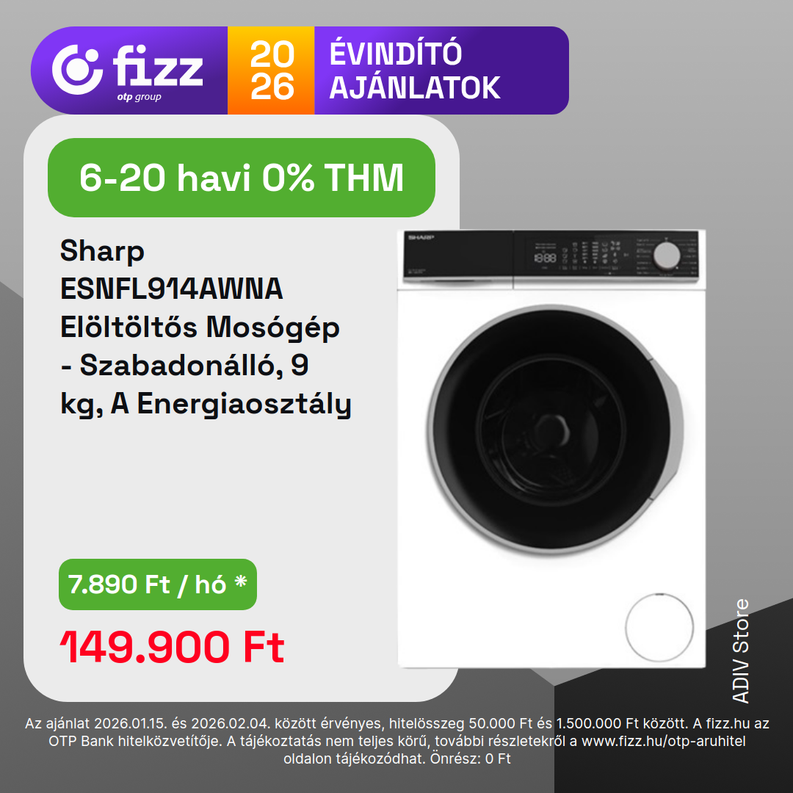
Task: Click the ÉVINDÍTÓ AJÁNLATOK banner text
Action: tap(415, 70)
